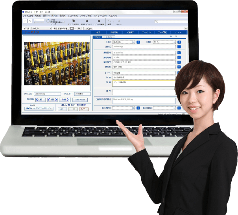Click the blue button beside 2019年 field

click(179, 57)
